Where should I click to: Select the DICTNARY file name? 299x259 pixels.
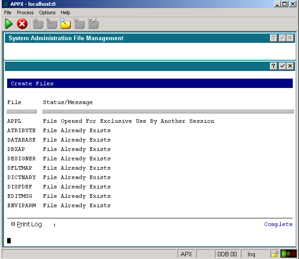21,177
